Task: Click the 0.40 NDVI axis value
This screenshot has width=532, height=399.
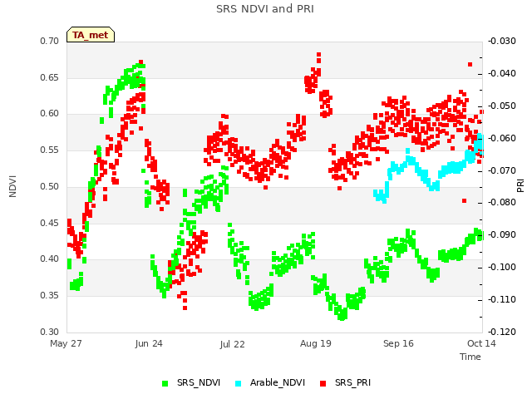Action: 50,259
